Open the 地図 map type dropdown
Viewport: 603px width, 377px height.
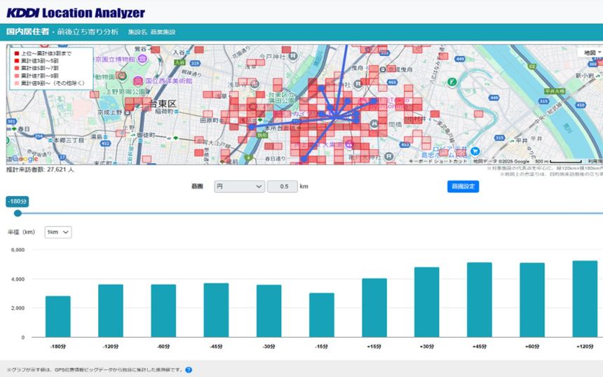pos(592,53)
